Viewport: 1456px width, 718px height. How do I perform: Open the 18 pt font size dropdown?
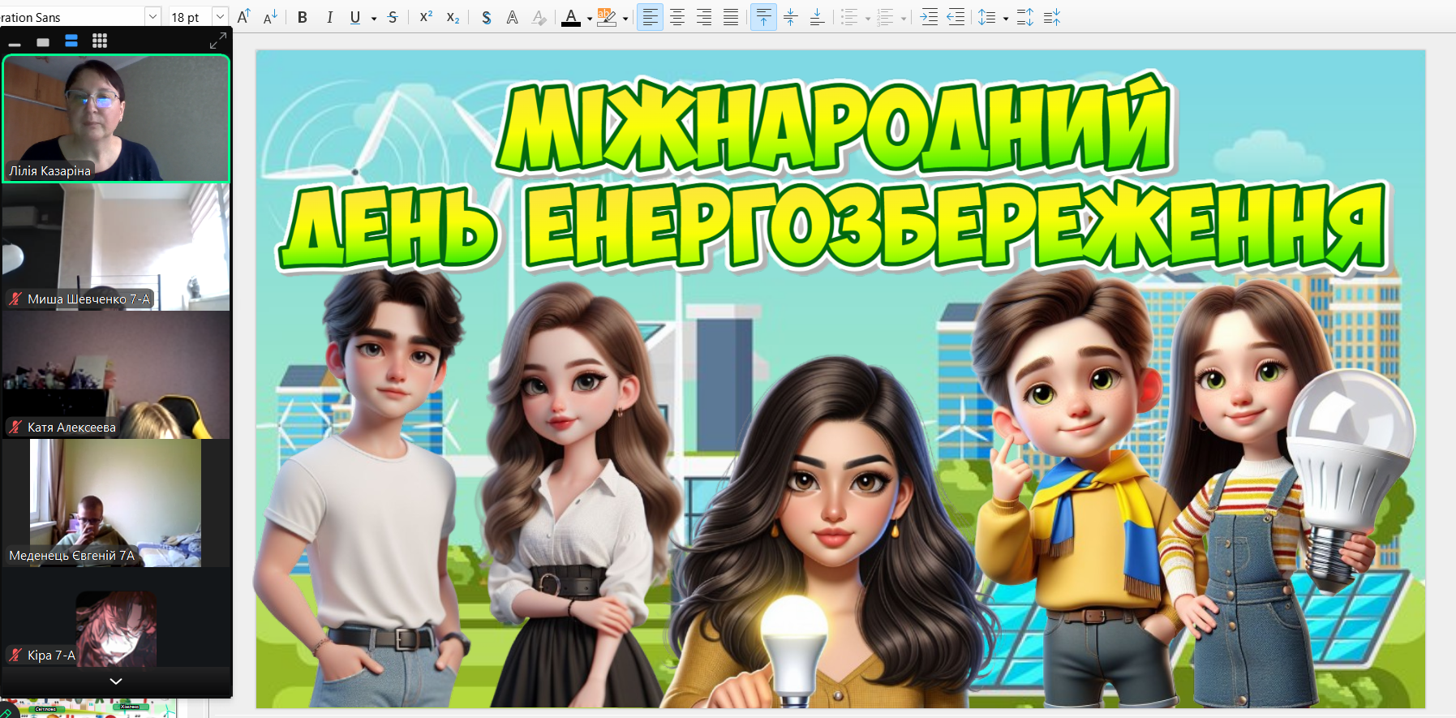(220, 16)
